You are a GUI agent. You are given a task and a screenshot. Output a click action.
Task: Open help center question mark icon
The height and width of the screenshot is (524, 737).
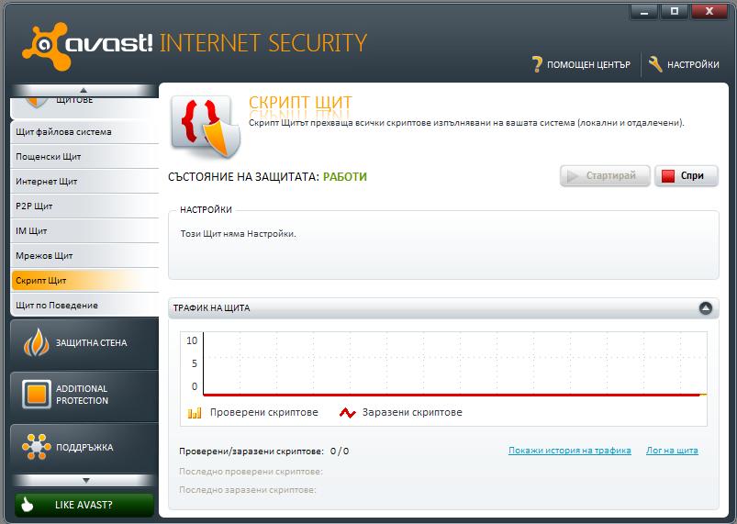point(537,64)
